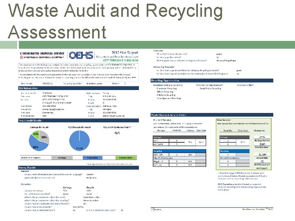Click the 'CDS Recycle Bin Audit' chart title

tap(79, 127)
